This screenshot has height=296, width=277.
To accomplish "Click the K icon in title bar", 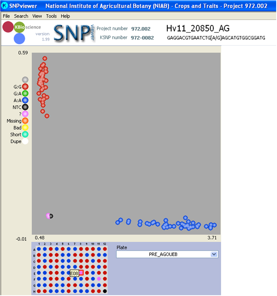I will [4, 5].
